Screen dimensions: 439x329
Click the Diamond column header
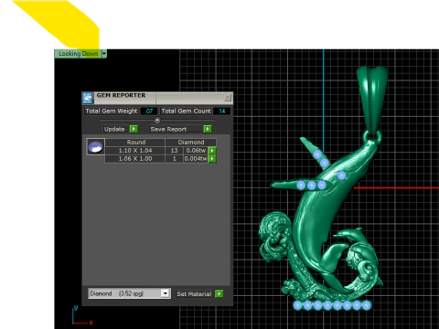pos(191,143)
